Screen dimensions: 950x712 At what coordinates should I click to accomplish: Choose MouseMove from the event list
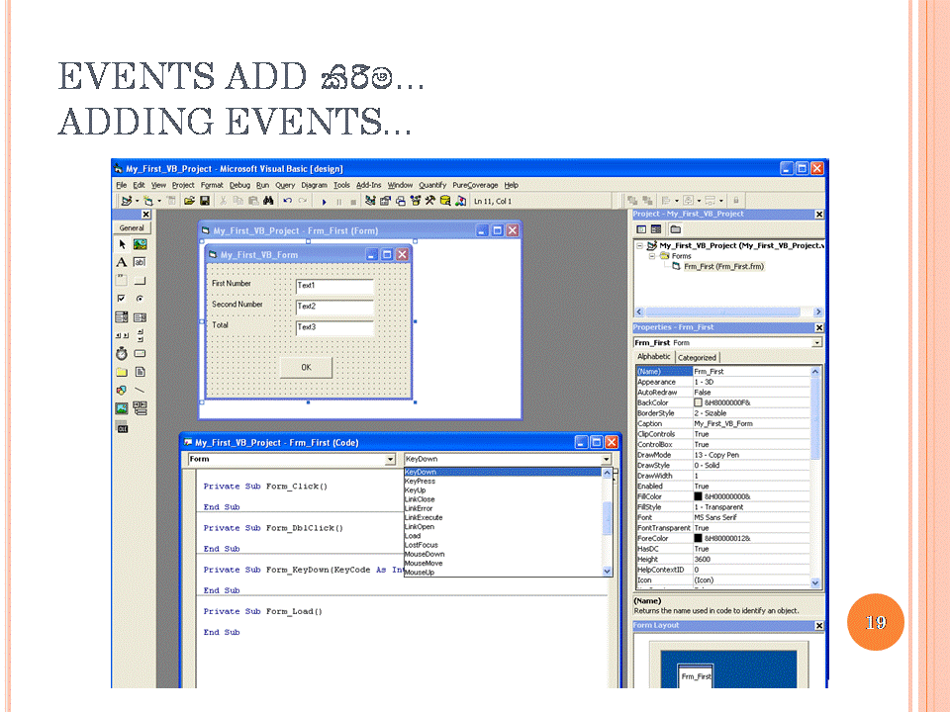424,563
